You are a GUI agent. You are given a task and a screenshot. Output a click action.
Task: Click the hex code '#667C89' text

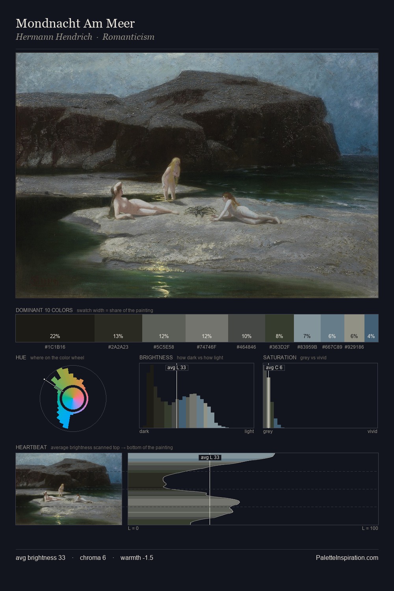[332, 347]
